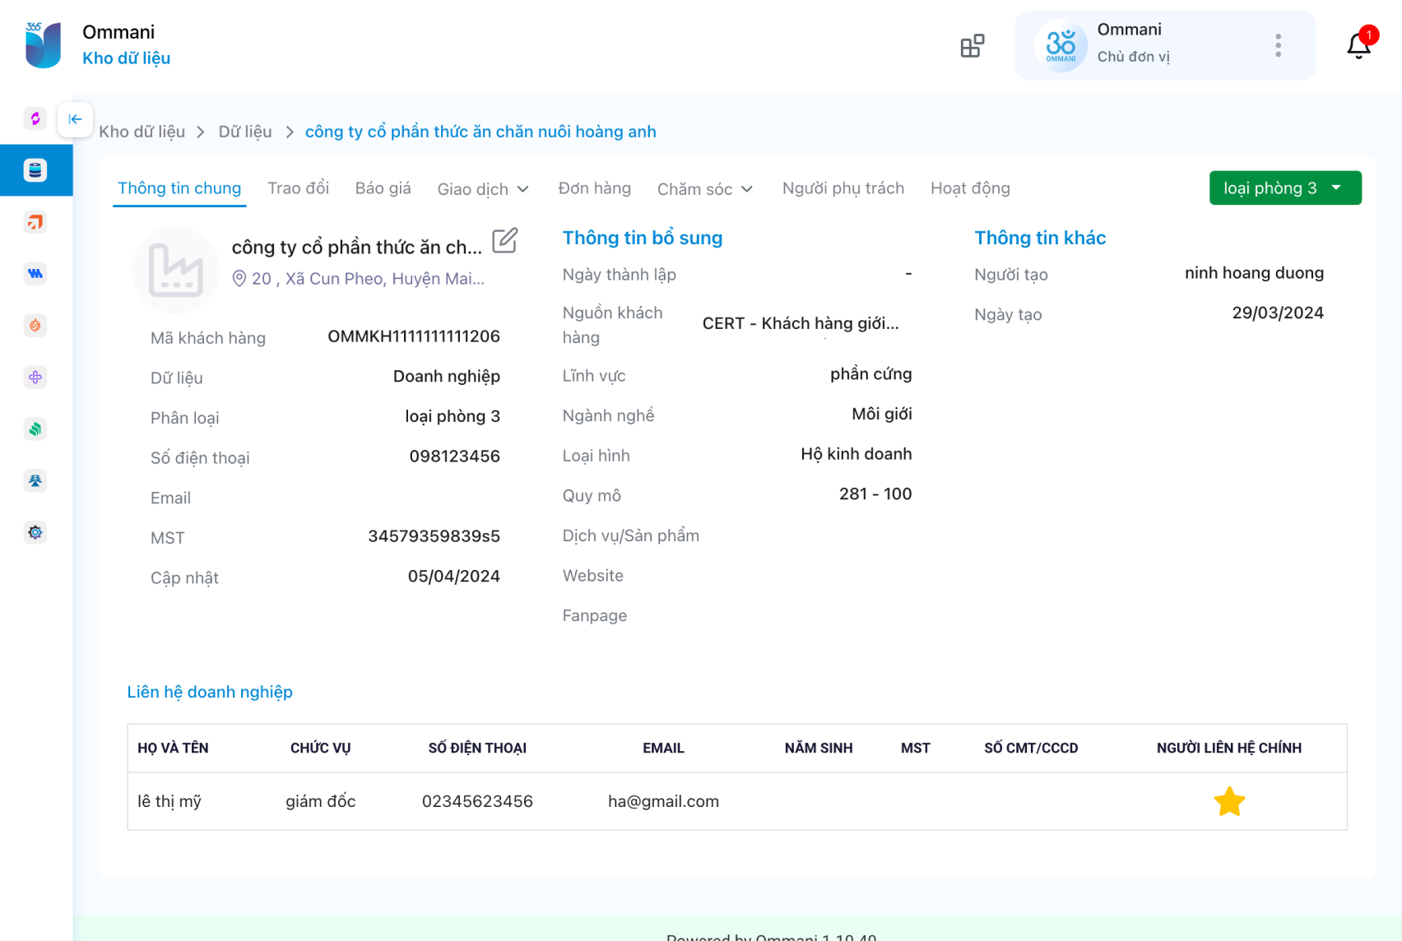1402x941 pixels.
Task: Click the Kho dữ liệu breadcrumb link
Action: coord(142,132)
